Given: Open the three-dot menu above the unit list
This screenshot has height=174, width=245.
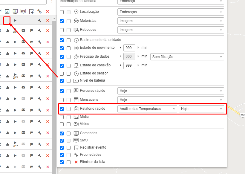Looking at the screenshot, I should click(51, 1).
